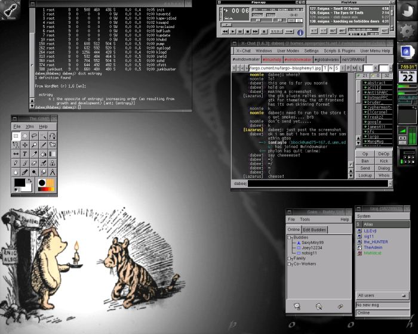The height and width of the screenshot is (334, 418).
Task: Select the Ink pen tool in GIMP
Action: (x=25, y=172)
